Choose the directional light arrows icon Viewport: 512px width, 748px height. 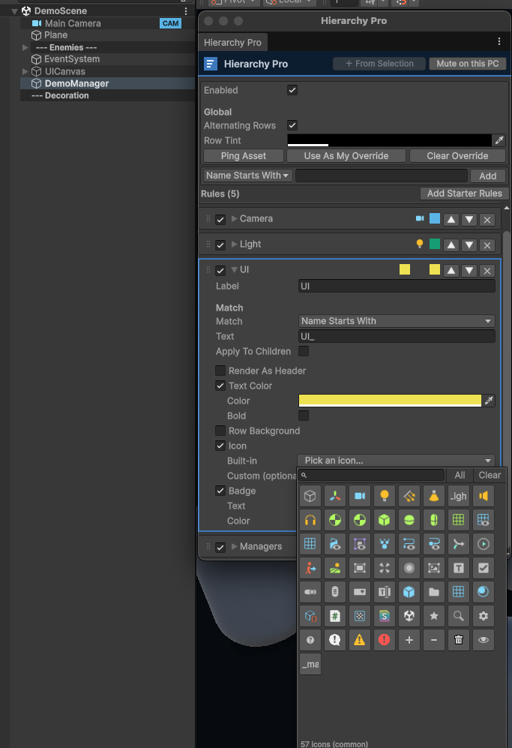point(409,496)
